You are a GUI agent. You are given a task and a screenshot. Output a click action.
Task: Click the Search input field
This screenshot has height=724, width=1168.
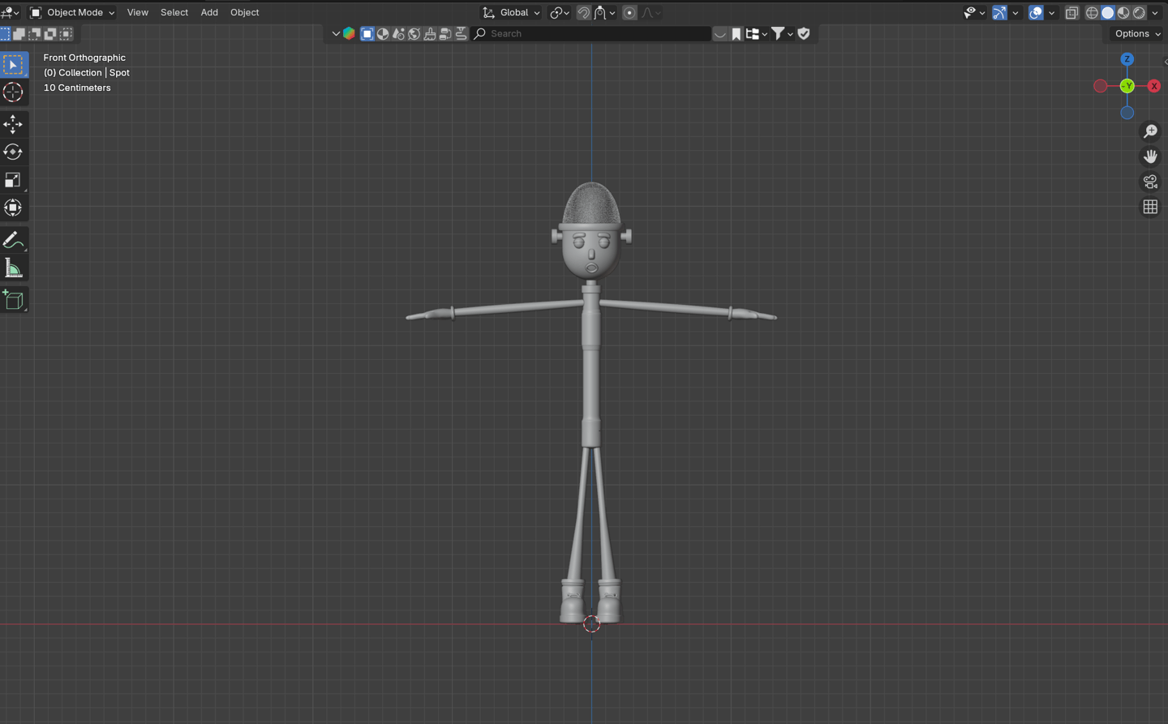(x=596, y=34)
